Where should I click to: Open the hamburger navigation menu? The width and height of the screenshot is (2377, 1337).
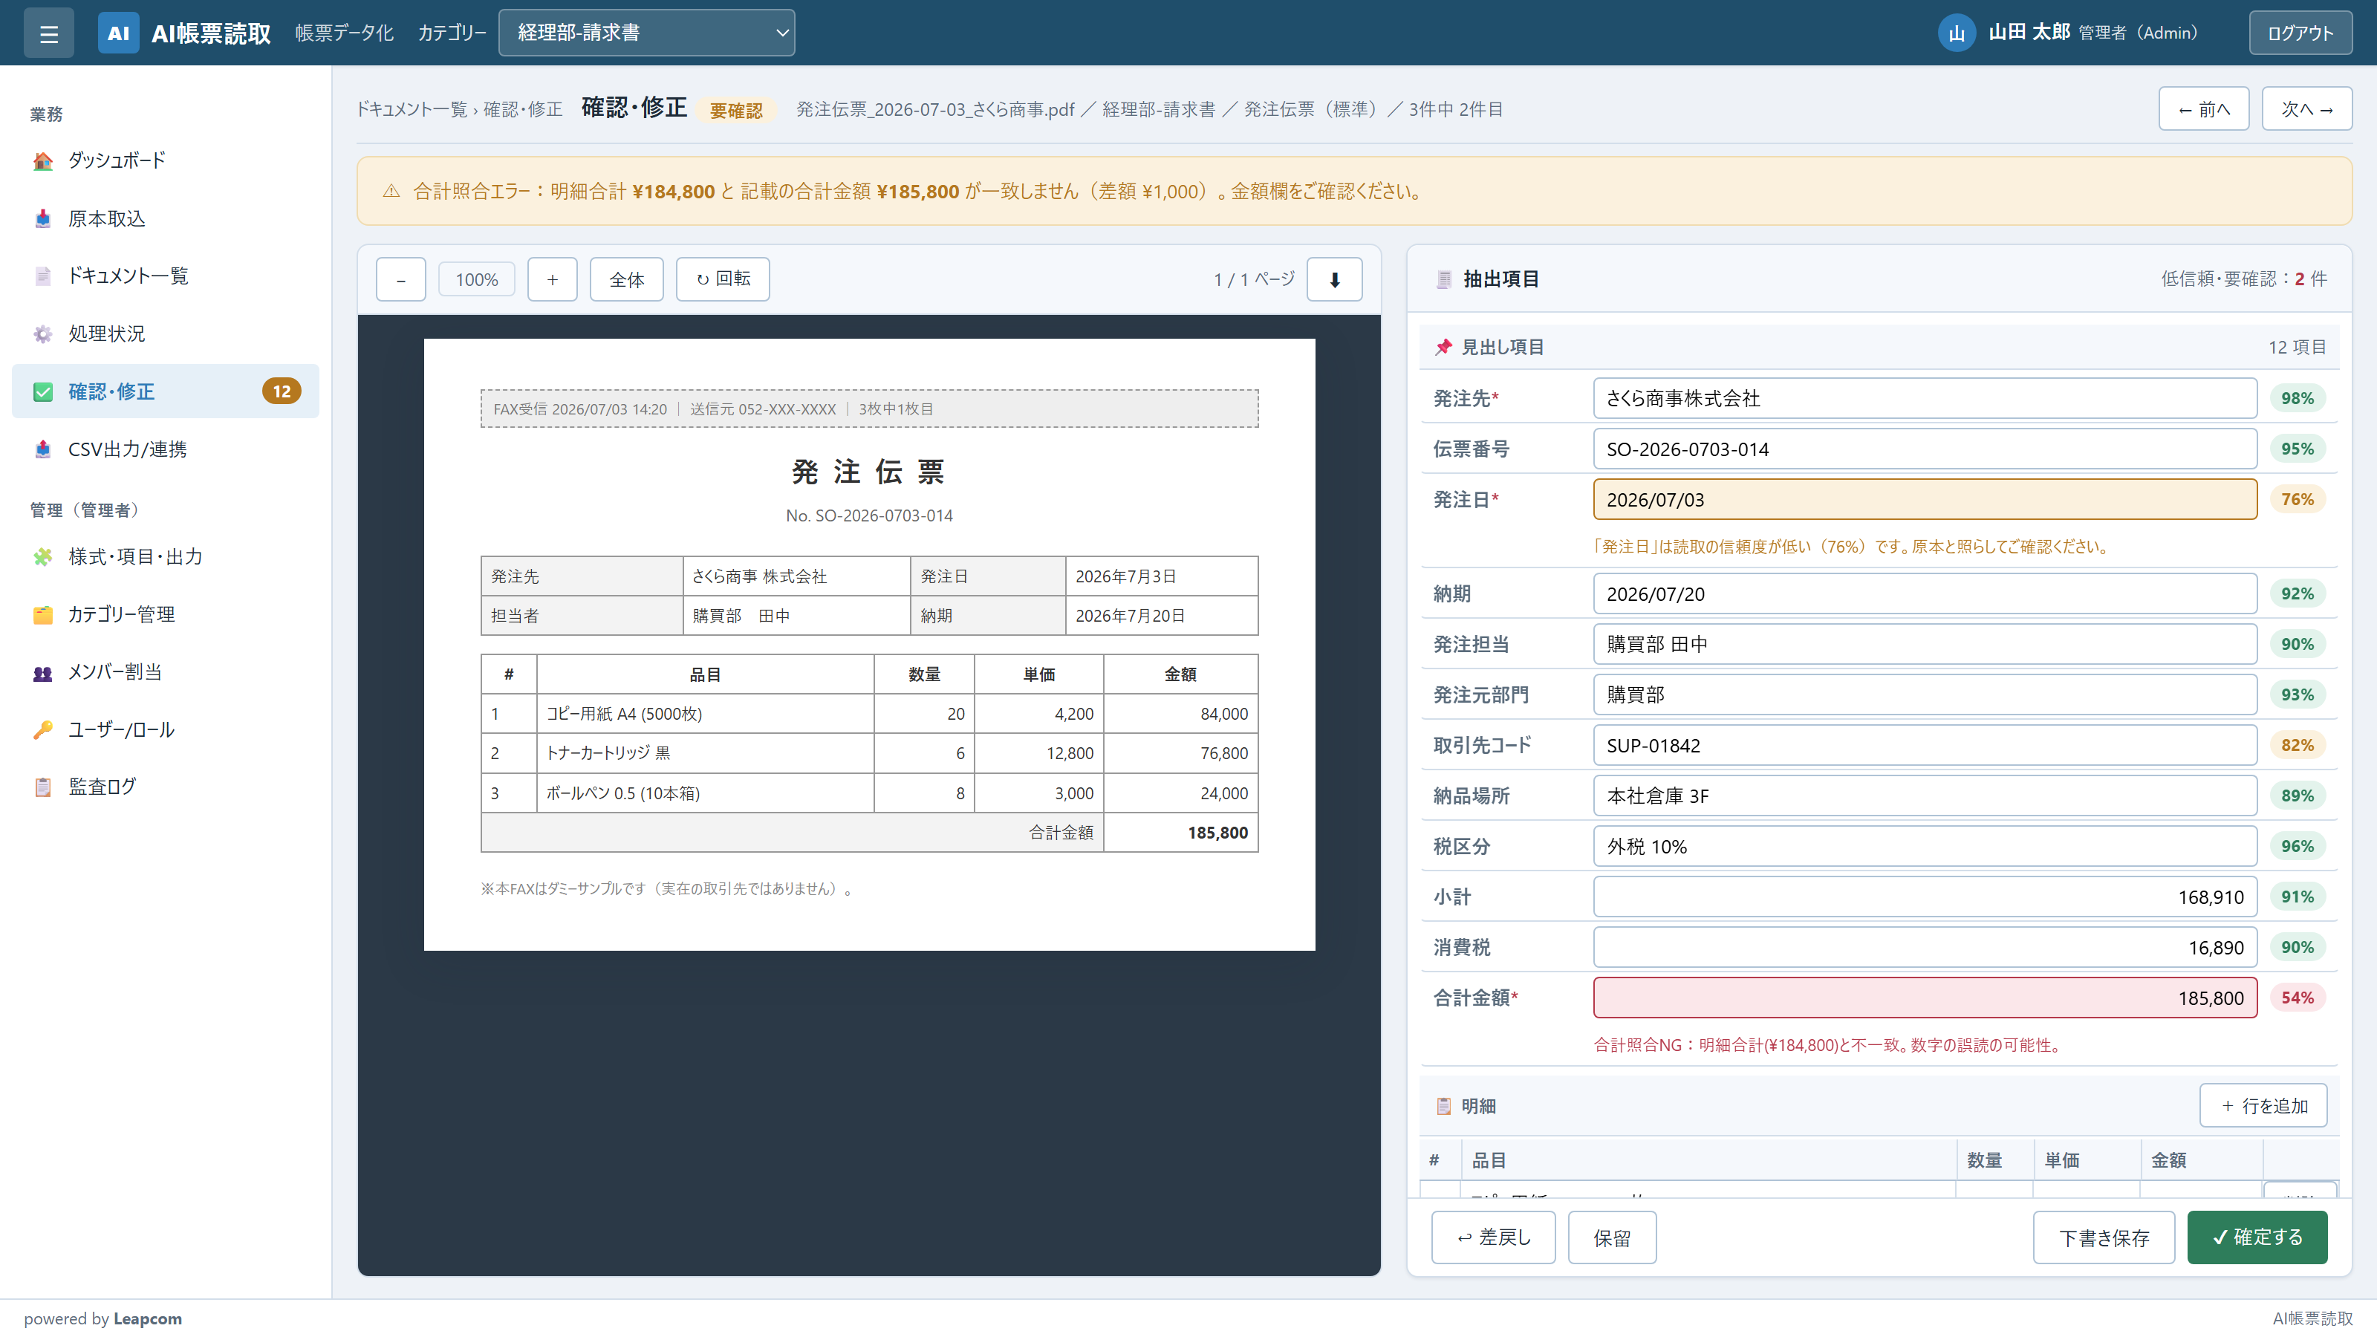(x=49, y=33)
